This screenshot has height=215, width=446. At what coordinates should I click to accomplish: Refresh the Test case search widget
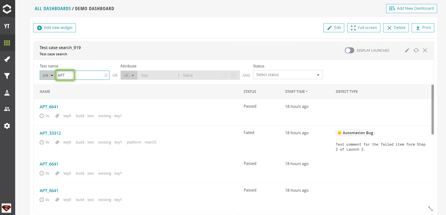pos(416,50)
